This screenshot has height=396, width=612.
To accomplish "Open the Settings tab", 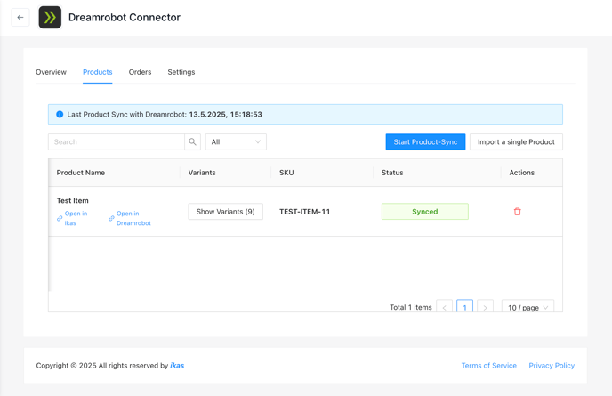I will [x=181, y=72].
